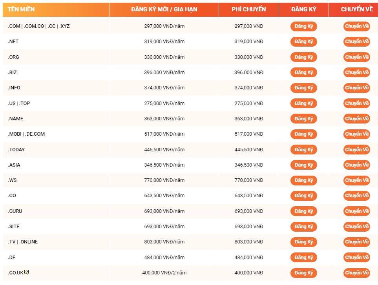
Task: Click the help icon next to .CO.UK
Action: tap(27, 272)
